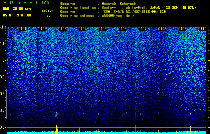The image size is (210, 134).
Task: Select the 0.8 frequency axis label
Action: (x=2, y=94)
